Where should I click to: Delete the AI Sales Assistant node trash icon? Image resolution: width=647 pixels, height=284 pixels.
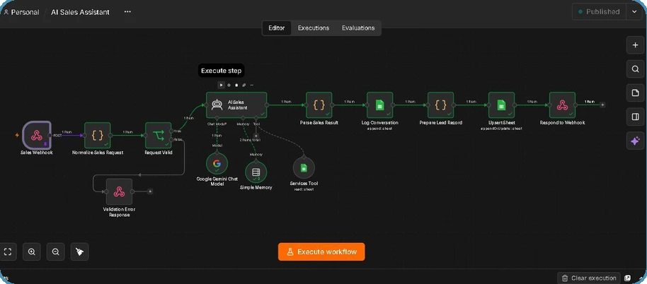coord(236,85)
